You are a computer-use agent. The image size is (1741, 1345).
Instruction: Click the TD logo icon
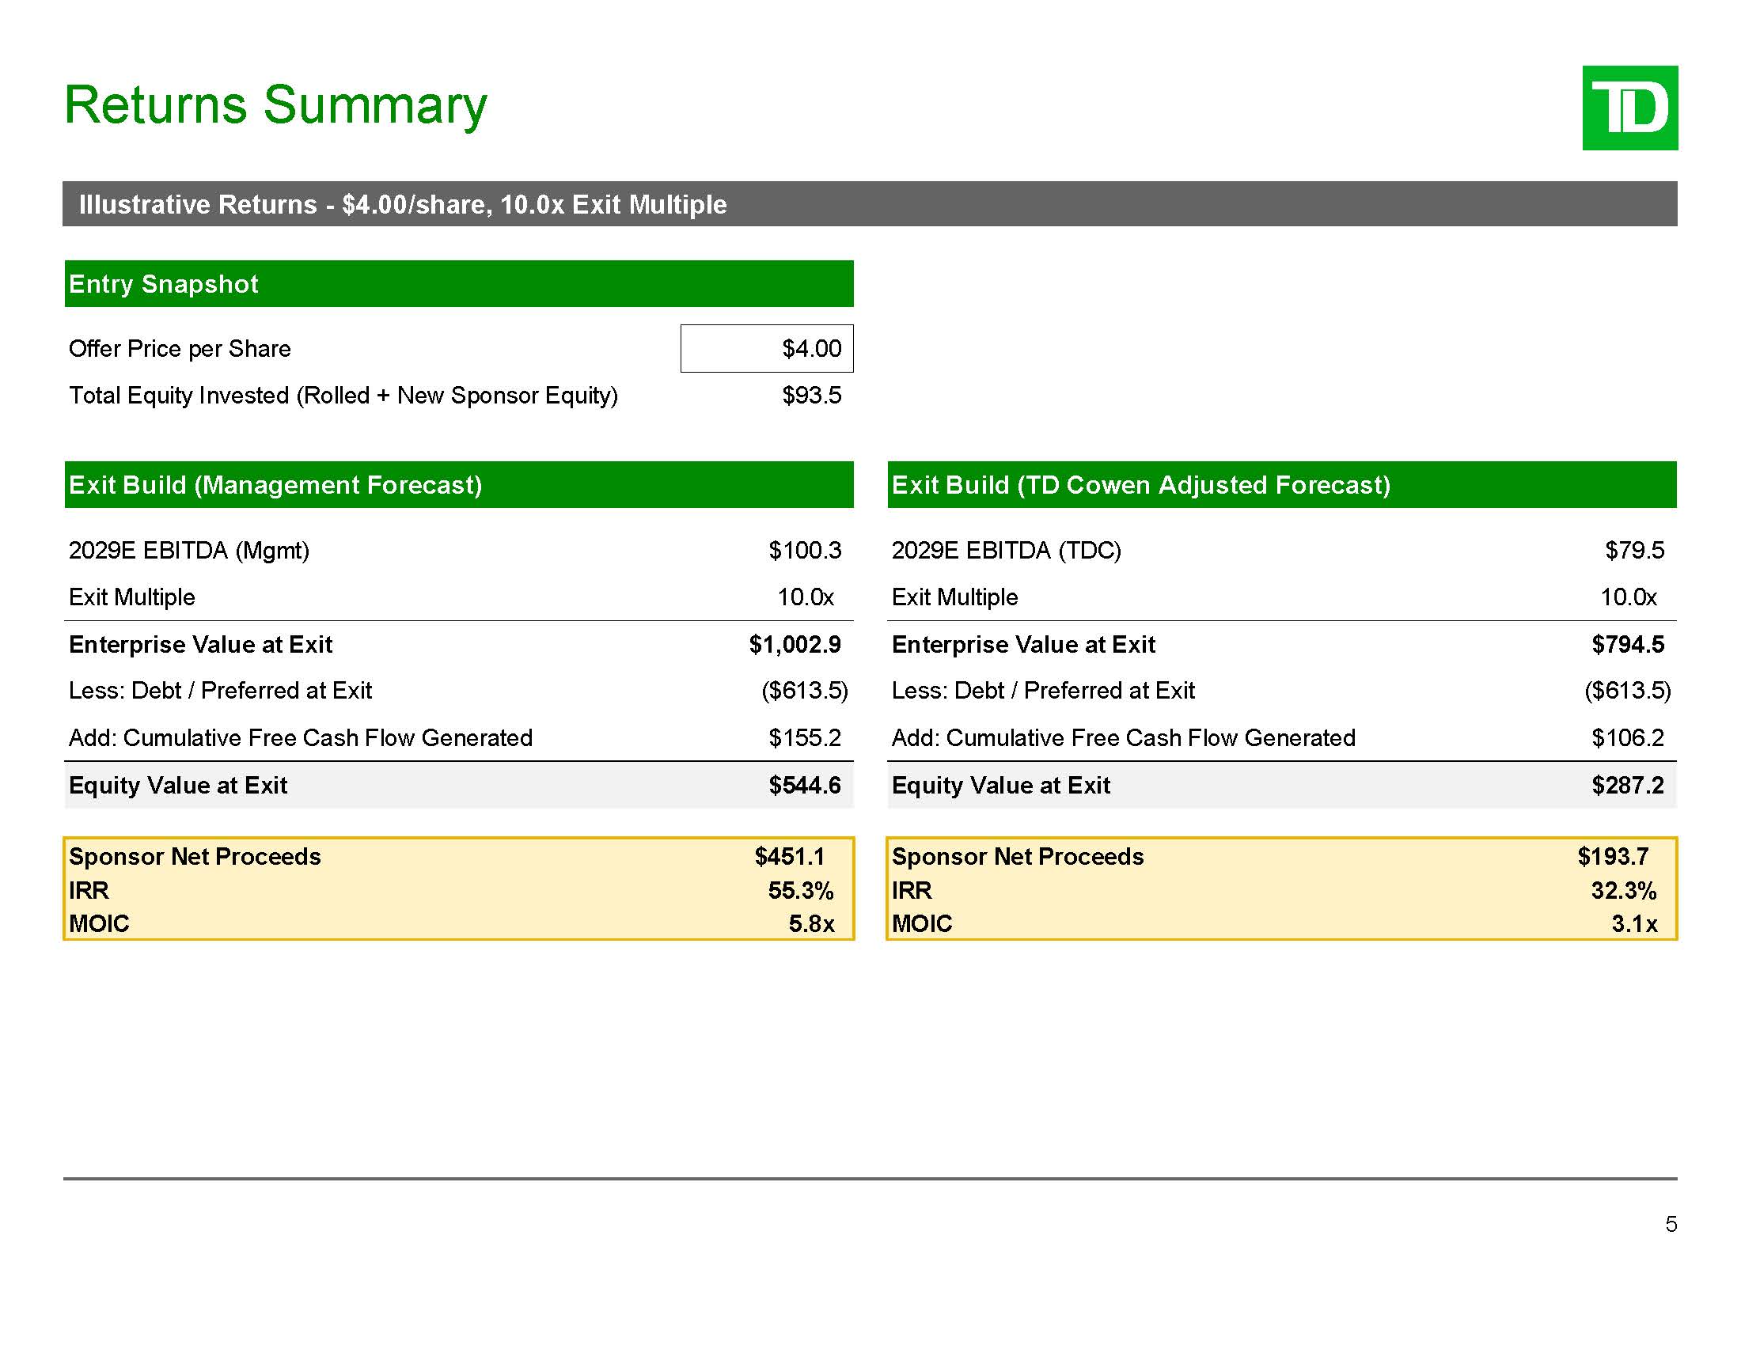[x=1629, y=108]
